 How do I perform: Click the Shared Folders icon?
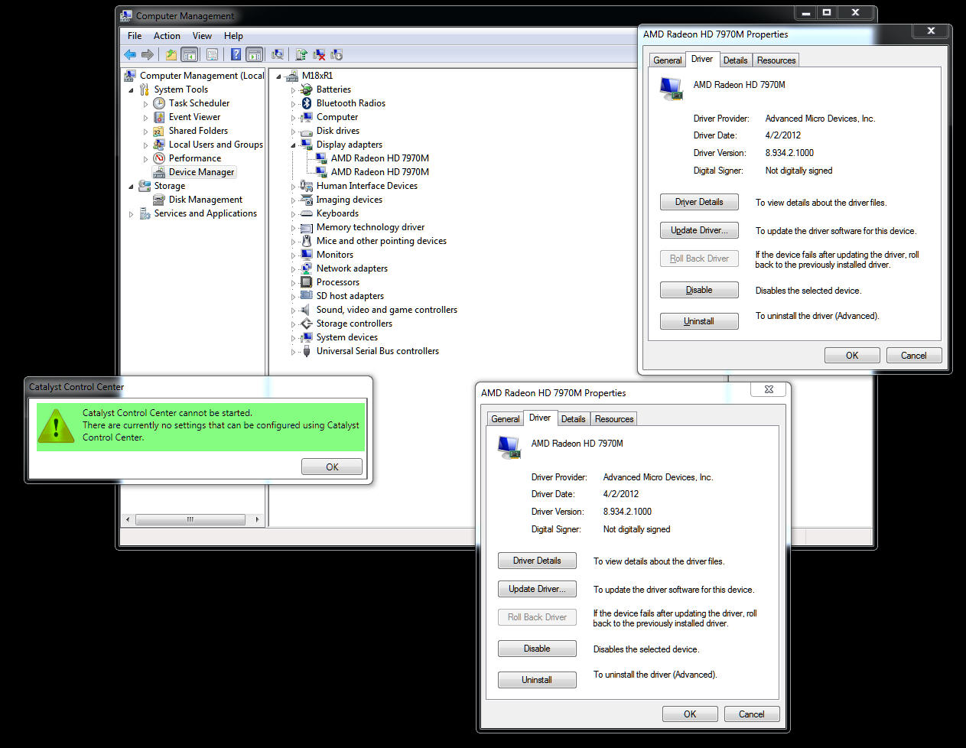pos(159,131)
